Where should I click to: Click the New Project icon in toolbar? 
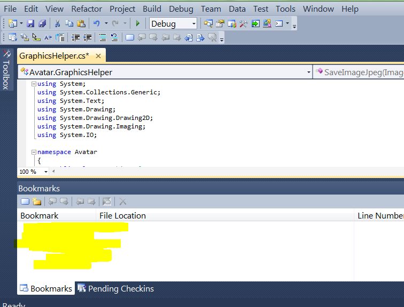[x=12, y=23]
